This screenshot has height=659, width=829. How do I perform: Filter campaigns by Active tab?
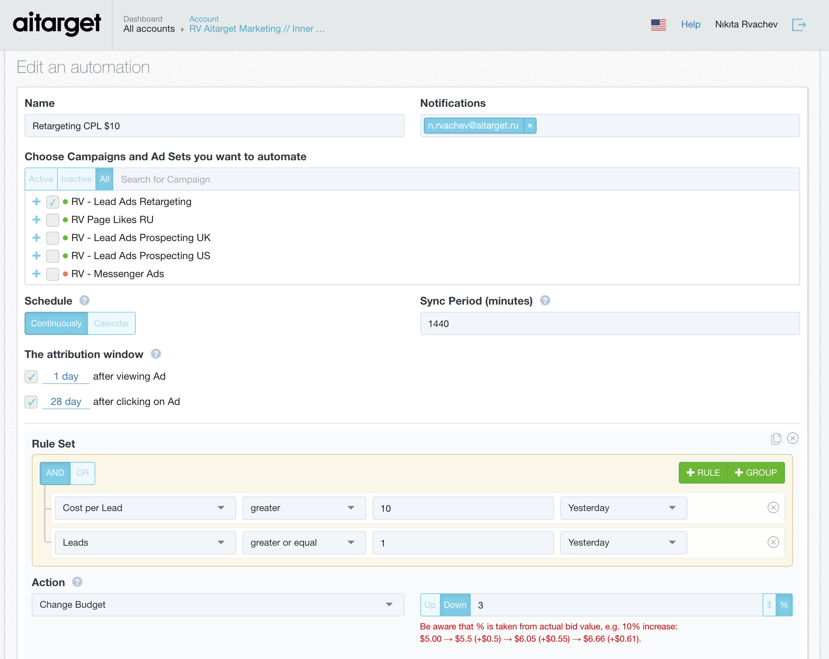click(x=41, y=179)
